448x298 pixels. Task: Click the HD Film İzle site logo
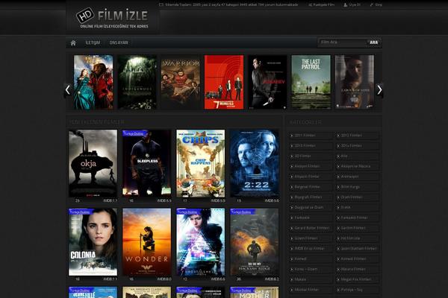pyautogui.click(x=112, y=18)
